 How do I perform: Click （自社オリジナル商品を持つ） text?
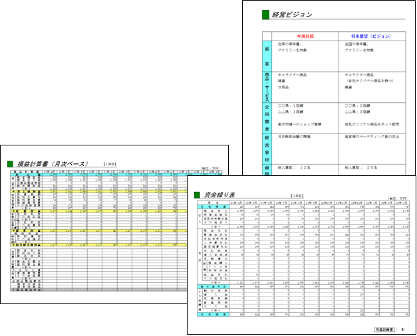tap(369, 81)
